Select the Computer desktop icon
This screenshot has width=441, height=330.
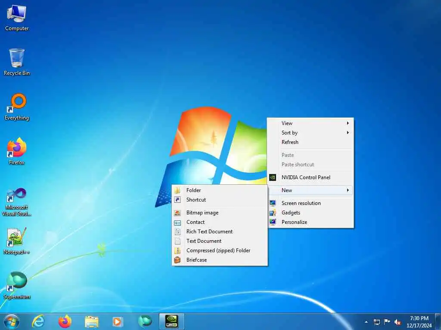17,18
